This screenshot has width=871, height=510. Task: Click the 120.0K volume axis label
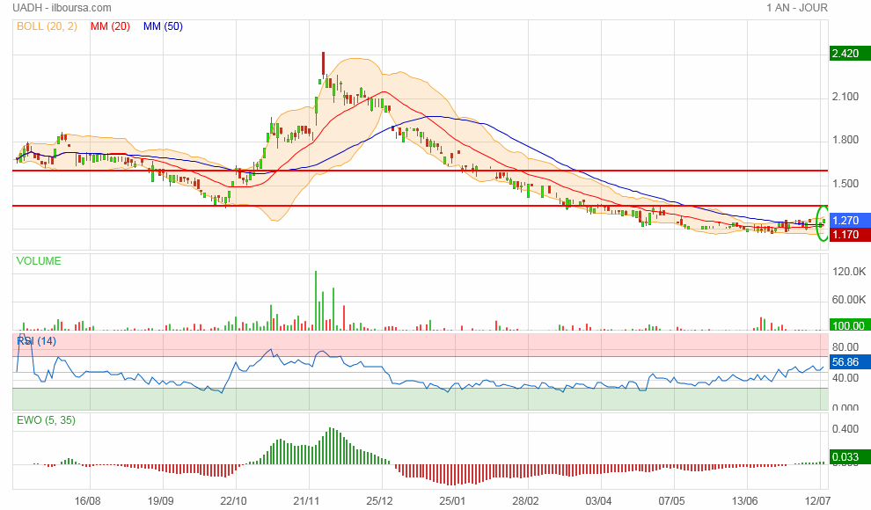point(849,272)
